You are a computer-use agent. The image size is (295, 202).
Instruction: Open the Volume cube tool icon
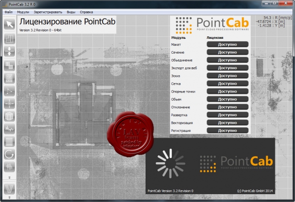click(x=9, y=116)
